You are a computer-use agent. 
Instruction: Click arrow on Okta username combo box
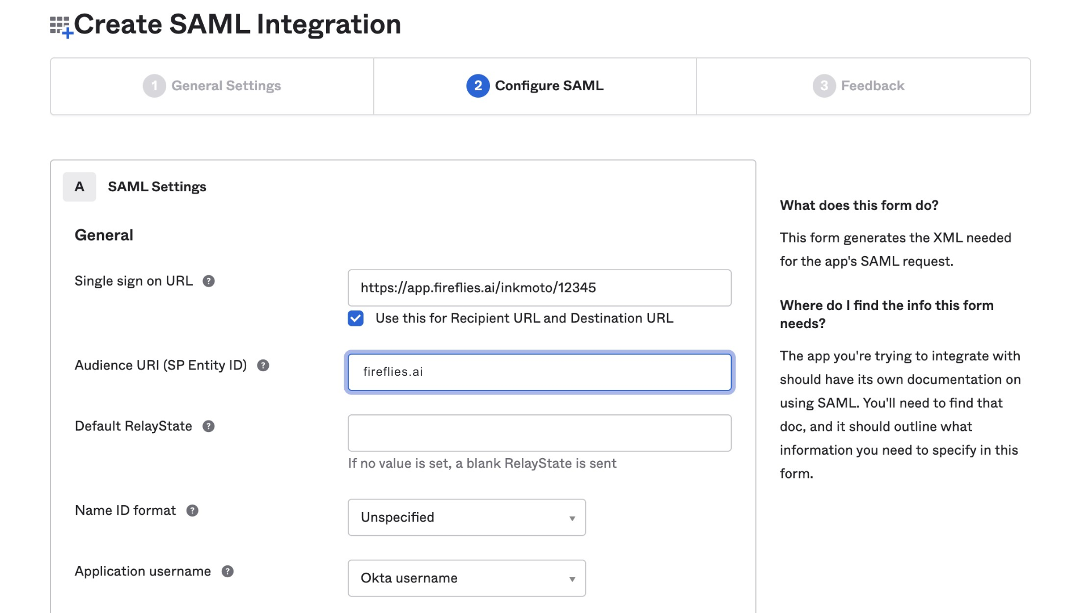tap(572, 579)
